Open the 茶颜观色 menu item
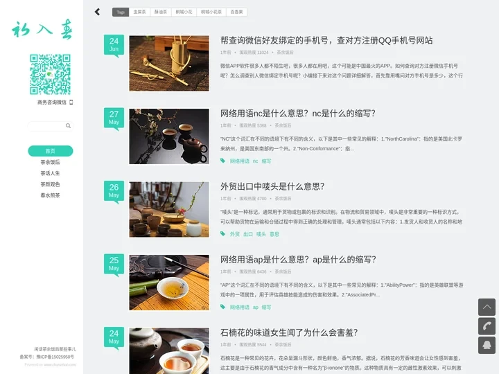 pos(51,184)
